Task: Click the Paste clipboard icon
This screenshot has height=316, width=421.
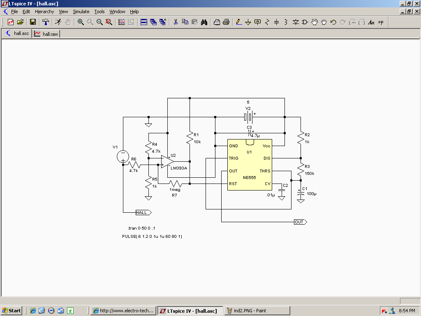Action: pos(194,22)
